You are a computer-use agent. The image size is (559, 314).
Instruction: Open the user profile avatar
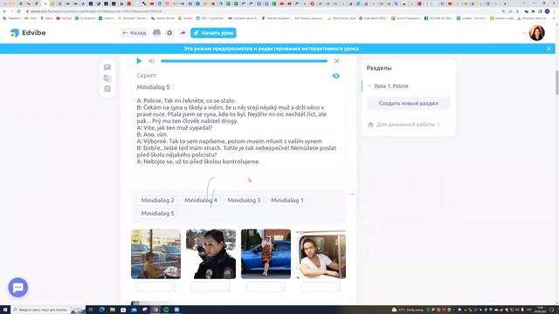click(536, 33)
